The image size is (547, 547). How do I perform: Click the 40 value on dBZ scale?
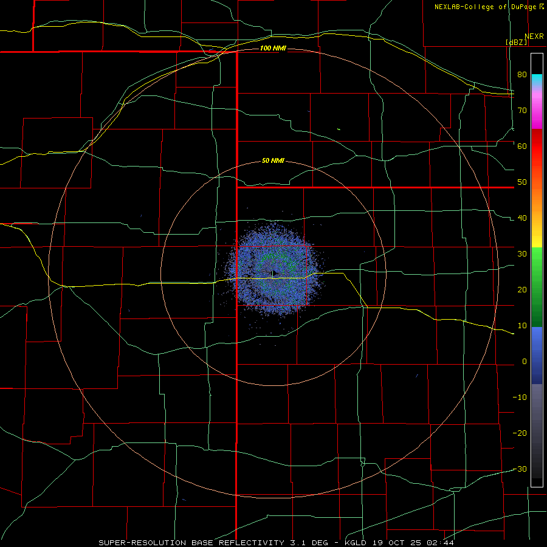click(522, 218)
